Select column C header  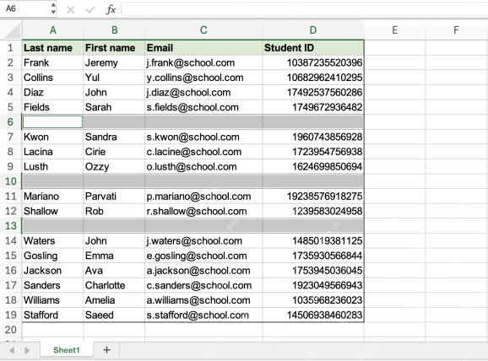(x=203, y=30)
